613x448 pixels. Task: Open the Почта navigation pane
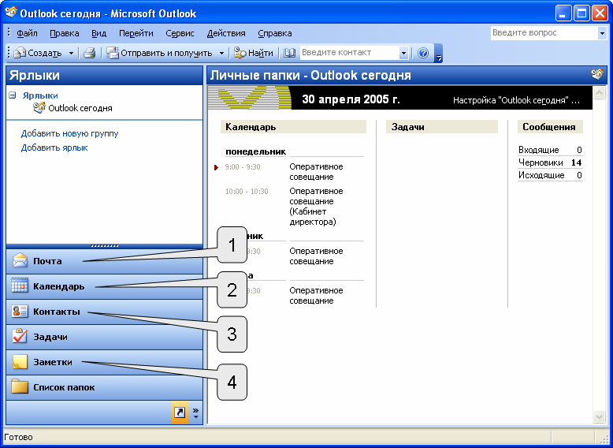(104, 261)
